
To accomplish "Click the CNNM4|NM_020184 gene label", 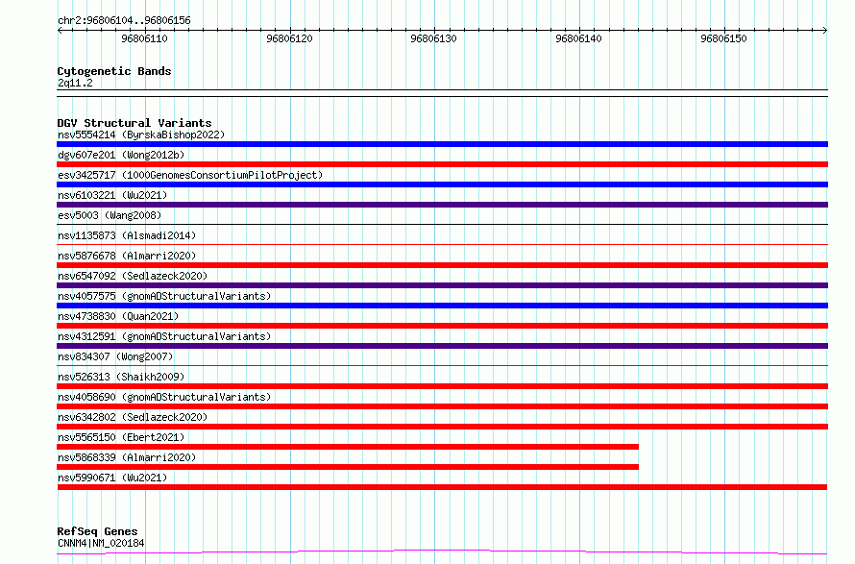I will click(101, 543).
